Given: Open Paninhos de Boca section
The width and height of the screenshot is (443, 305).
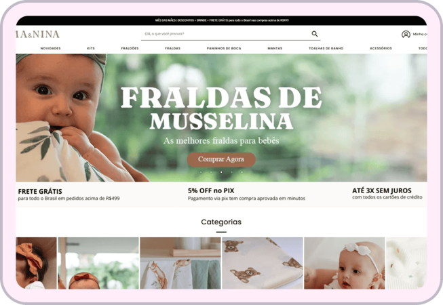Looking at the screenshot, I should [x=224, y=48].
